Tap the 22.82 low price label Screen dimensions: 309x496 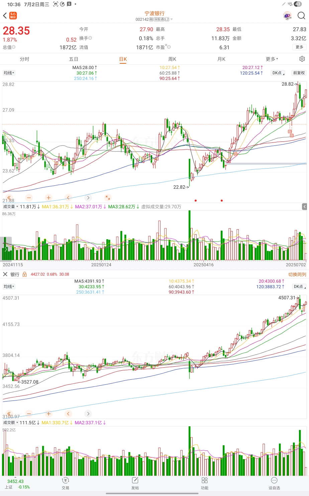(x=181, y=187)
